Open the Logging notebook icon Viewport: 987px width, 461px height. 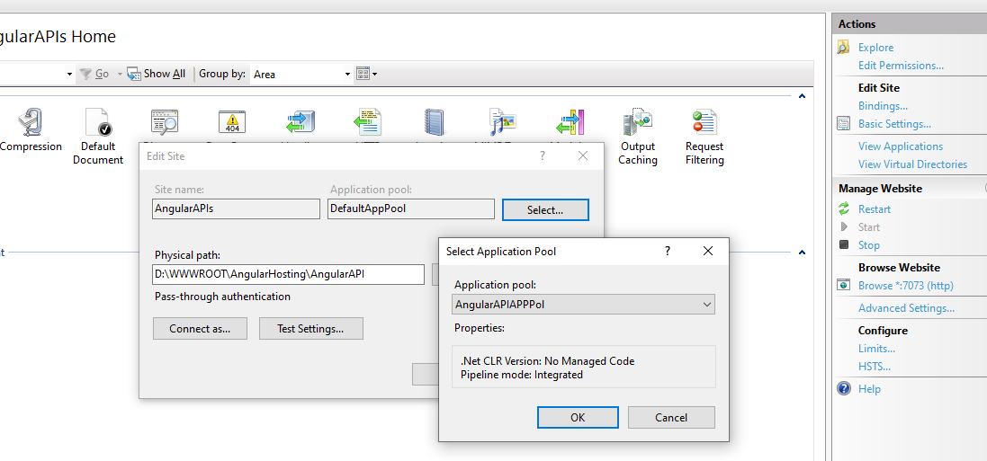435,122
